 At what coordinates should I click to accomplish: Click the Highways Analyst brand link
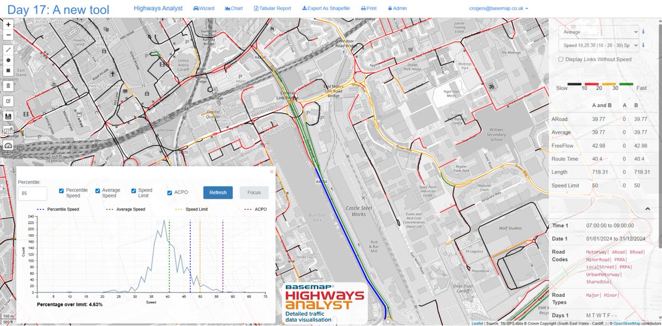pos(158,9)
